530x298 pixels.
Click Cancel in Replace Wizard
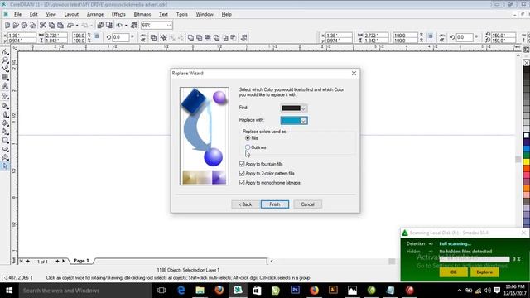click(x=307, y=204)
